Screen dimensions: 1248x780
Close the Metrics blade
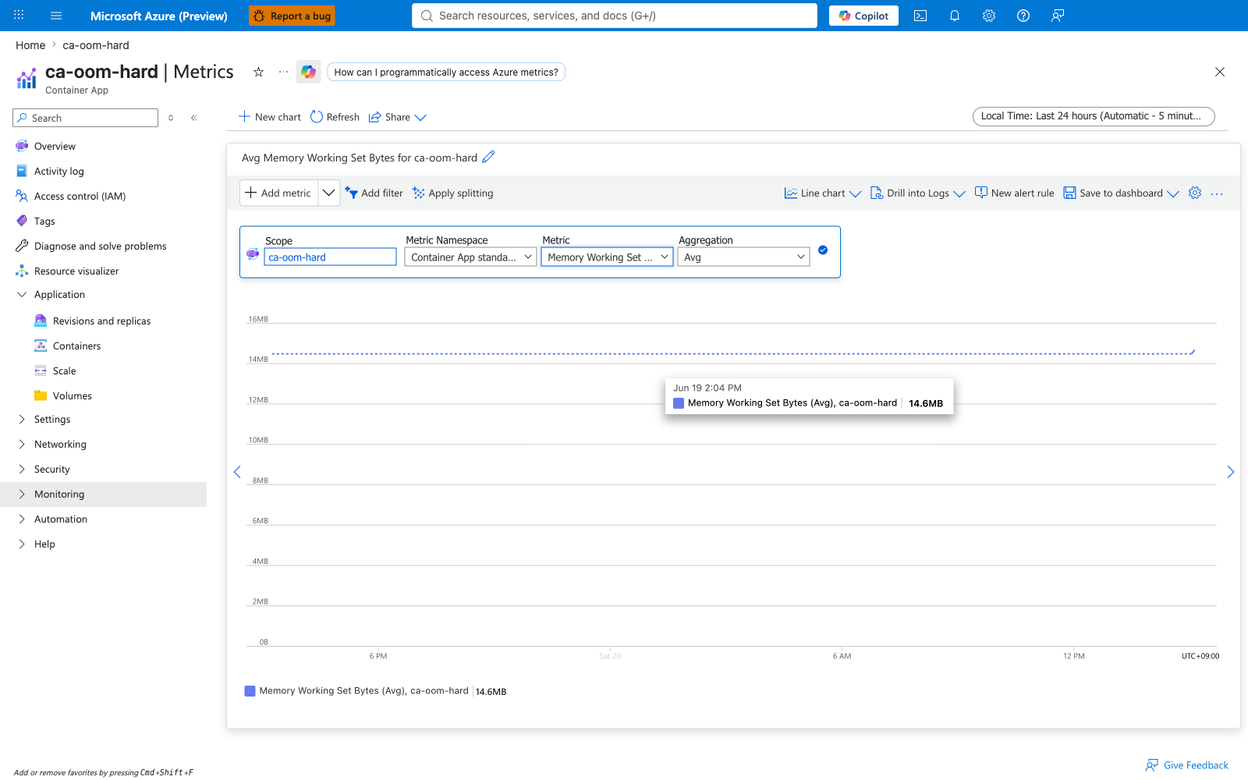click(x=1220, y=72)
